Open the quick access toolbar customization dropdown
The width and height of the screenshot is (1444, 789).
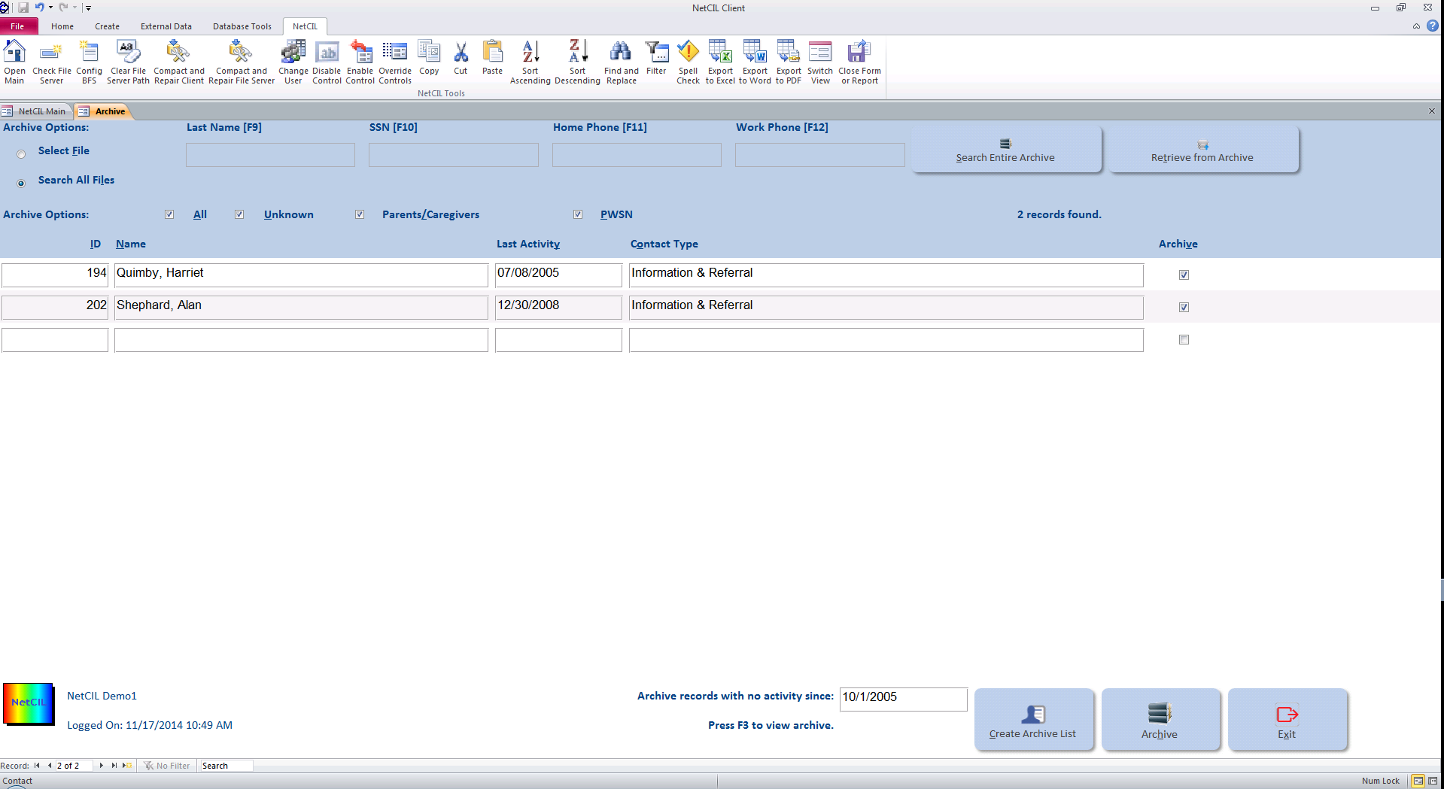point(88,8)
